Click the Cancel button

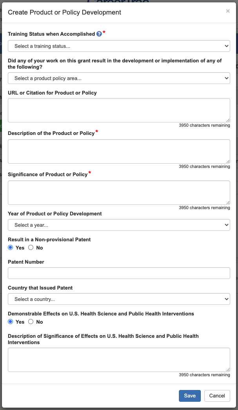217,395
